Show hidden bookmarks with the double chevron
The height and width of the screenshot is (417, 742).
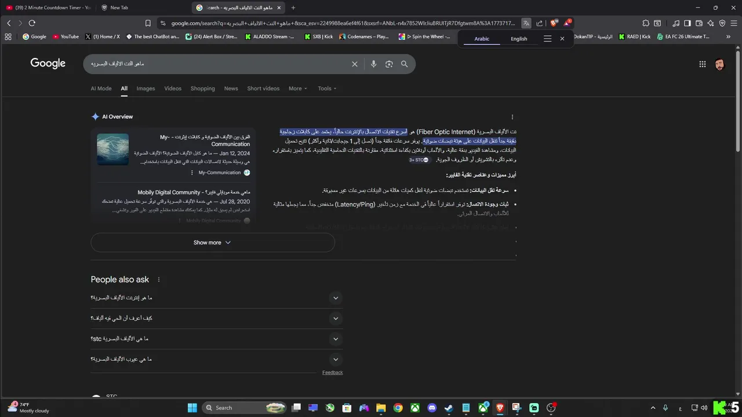[729, 36]
